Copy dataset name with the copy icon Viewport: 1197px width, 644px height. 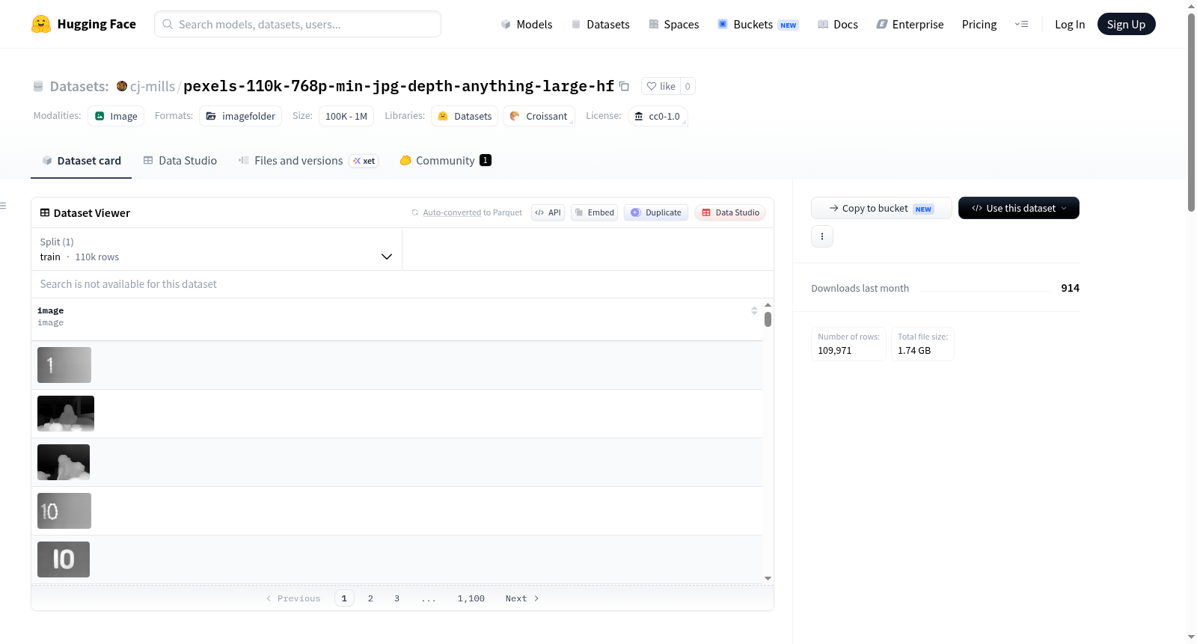624,86
